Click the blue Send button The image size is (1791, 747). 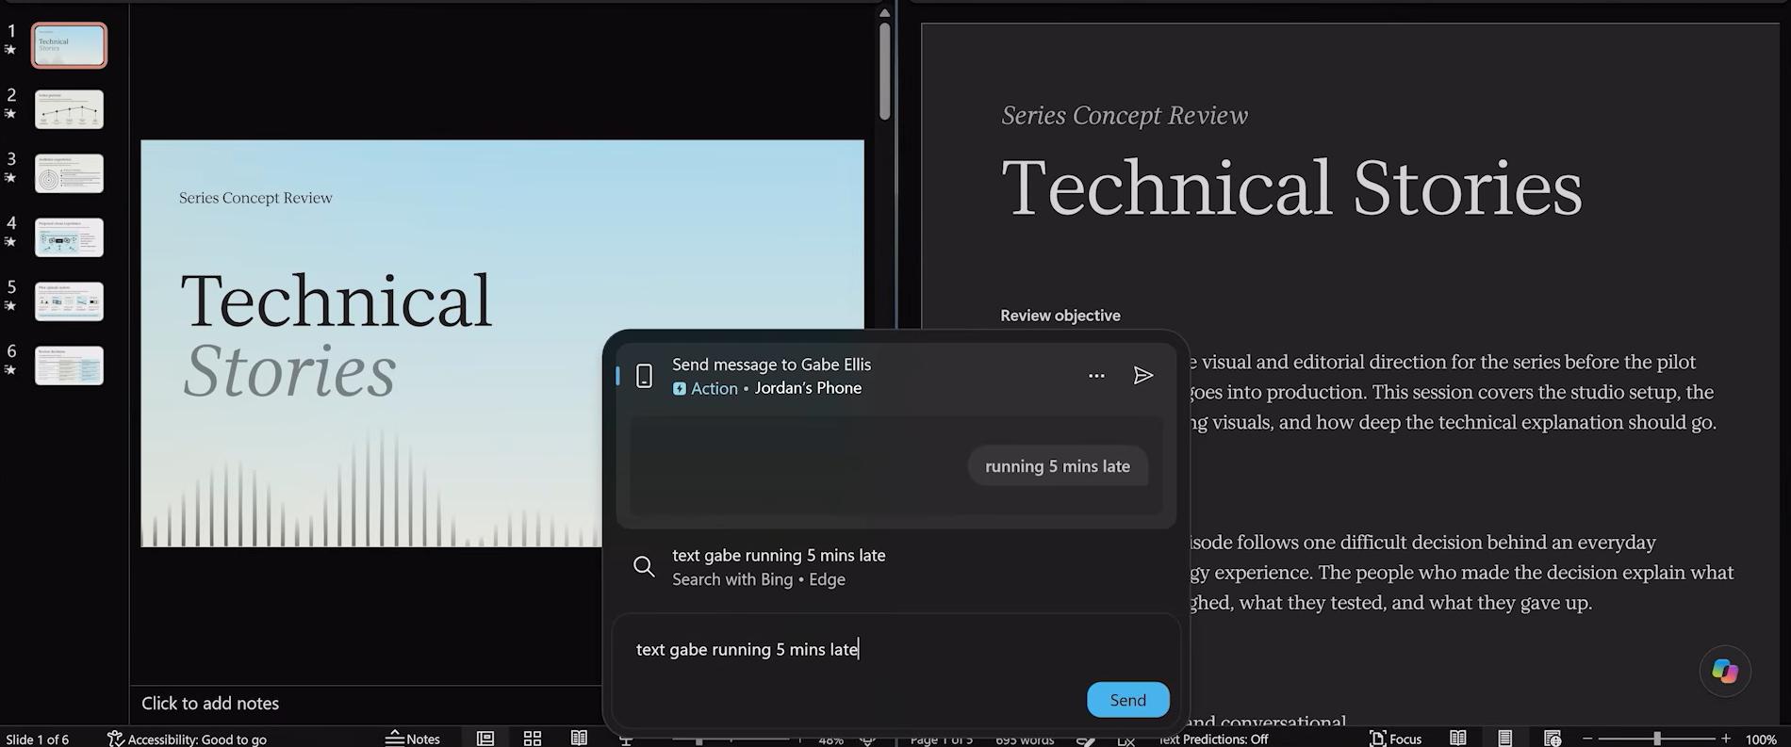coord(1127,700)
